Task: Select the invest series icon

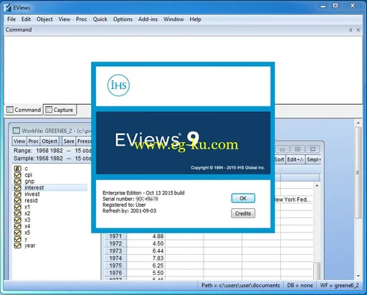Action: click(18, 195)
